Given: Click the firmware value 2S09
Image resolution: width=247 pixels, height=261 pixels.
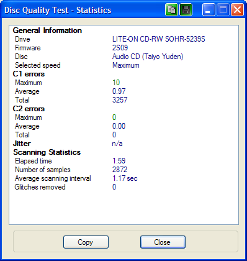Looking at the screenshot, I should point(120,48).
